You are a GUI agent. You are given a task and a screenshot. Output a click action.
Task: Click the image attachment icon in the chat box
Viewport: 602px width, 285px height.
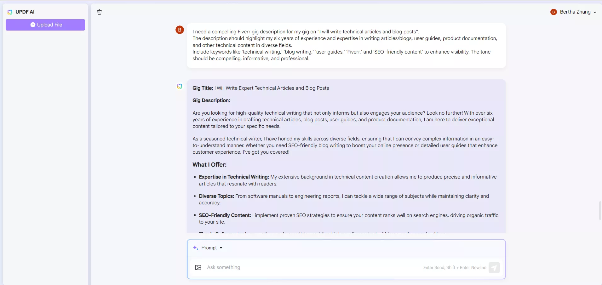(198, 267)
